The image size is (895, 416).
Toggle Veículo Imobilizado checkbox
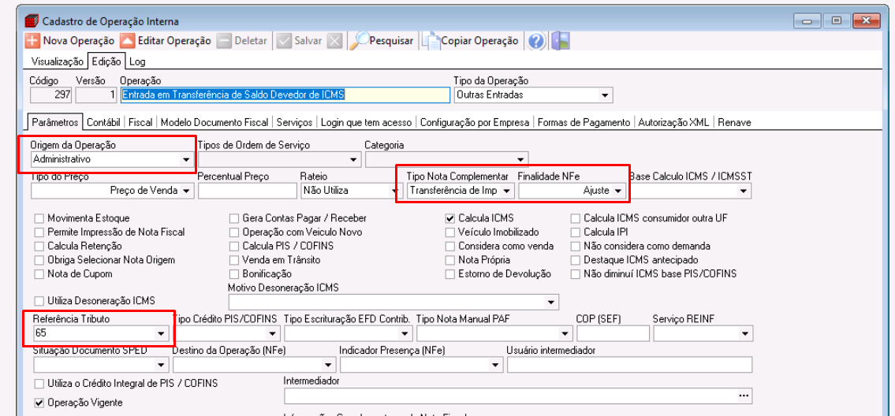click(x=449, y=232)
